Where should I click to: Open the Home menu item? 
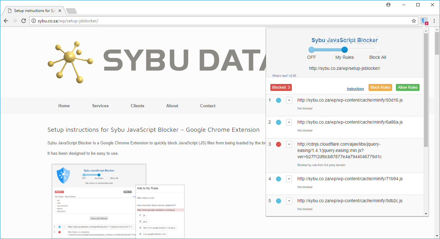(x=64, y=106)
